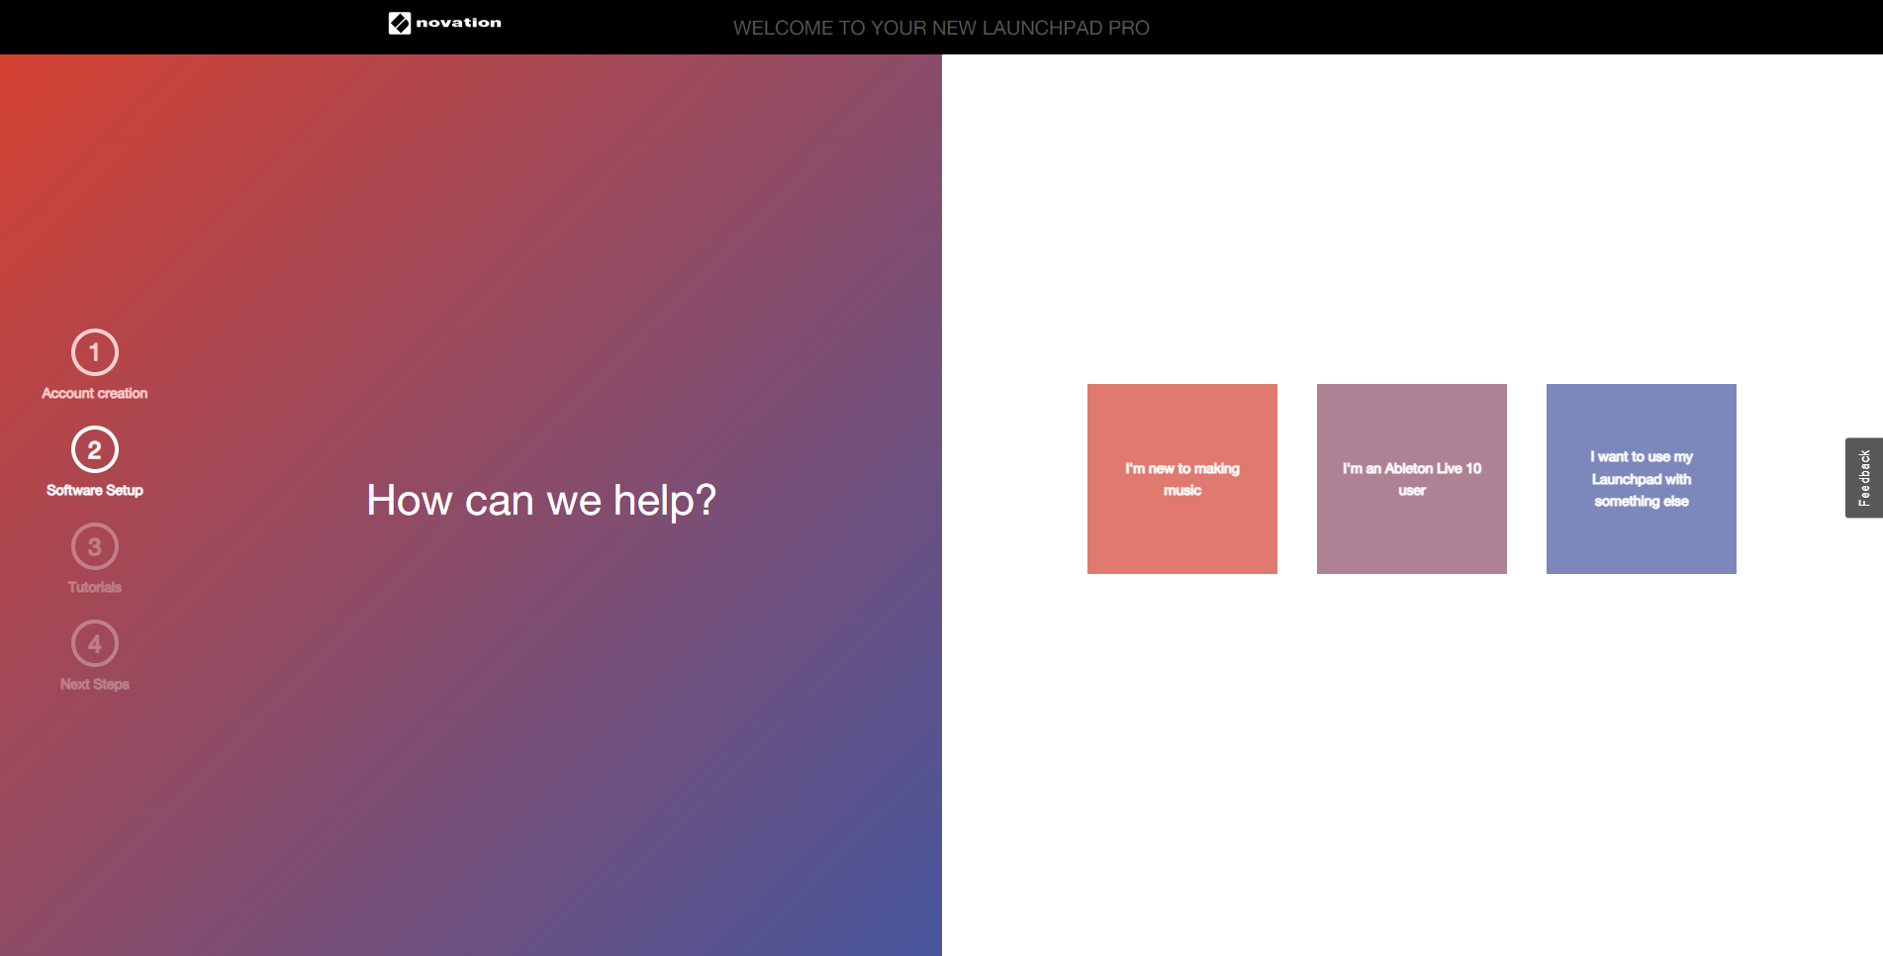Screen dimensions: 1883x956
Task: Choose "Launchpad with something else" tile
Action: click(1642, 479)
